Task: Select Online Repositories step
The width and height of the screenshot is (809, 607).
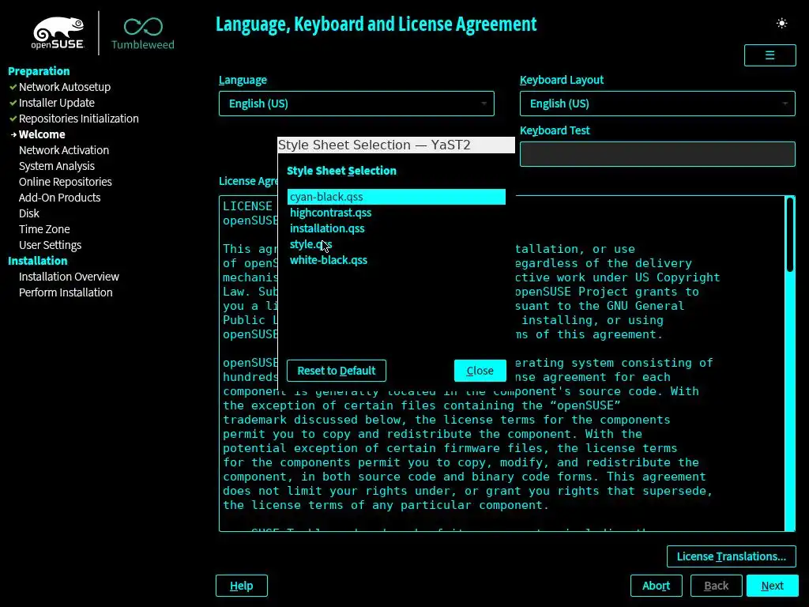Action: [x=65, y=182]
